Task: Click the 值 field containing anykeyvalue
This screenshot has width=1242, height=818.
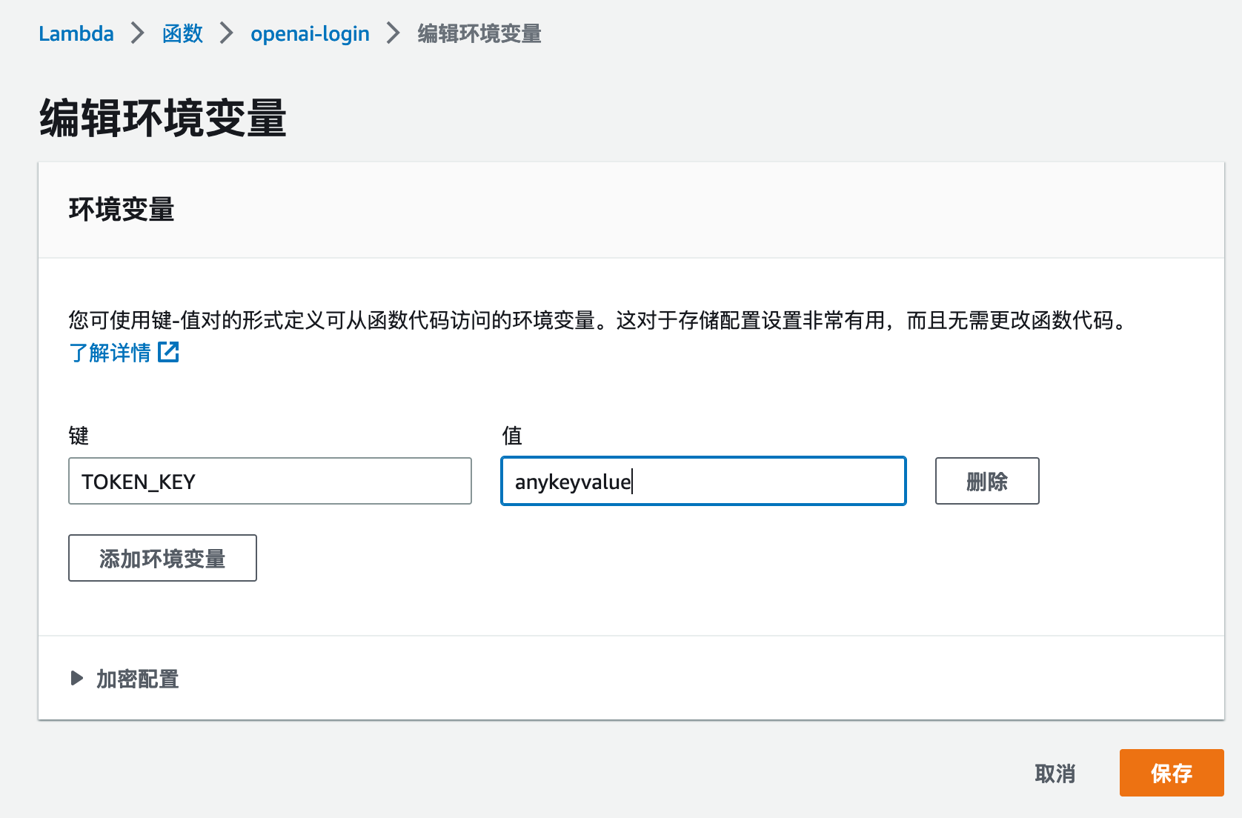Action: (x=703, y=481)
